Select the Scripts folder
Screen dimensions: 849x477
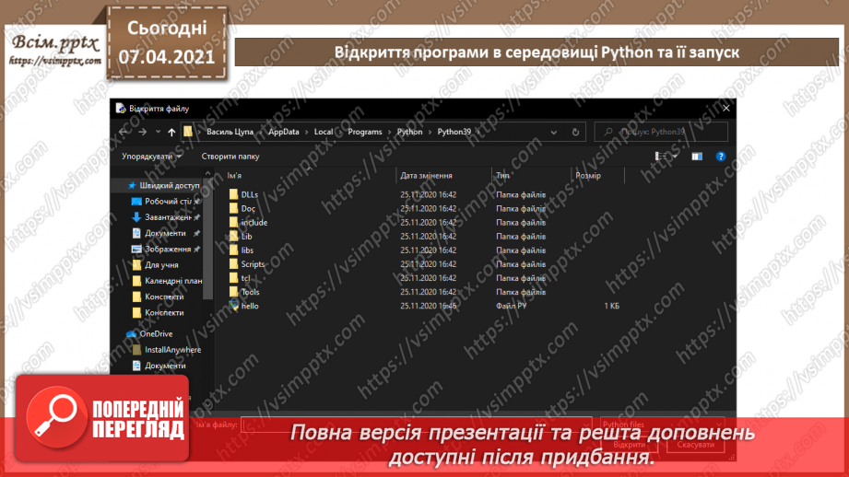pyautogui.click(x=246, y=264)
